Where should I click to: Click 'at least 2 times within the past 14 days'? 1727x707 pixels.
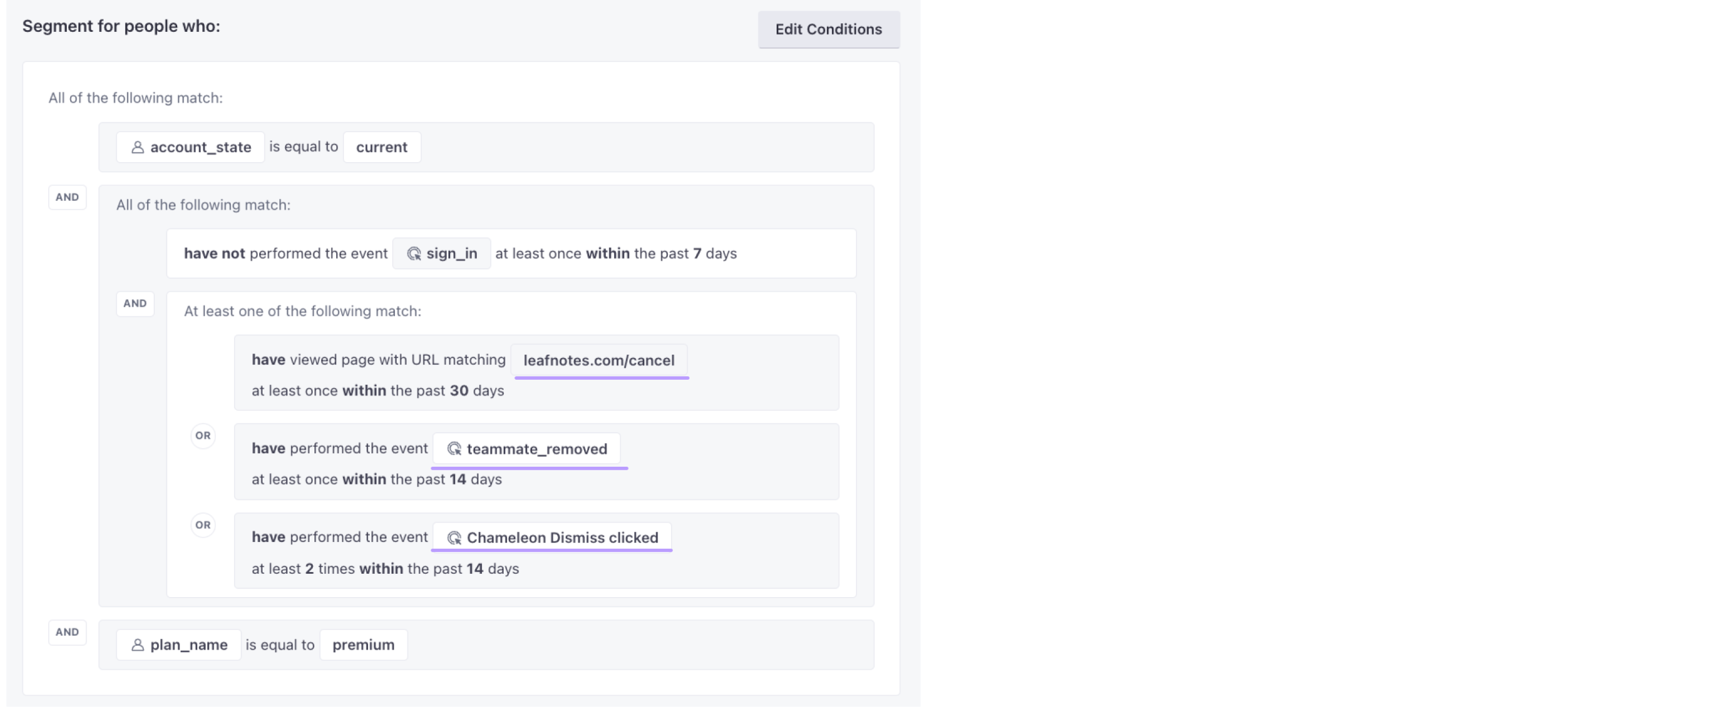tap(386, 569)
